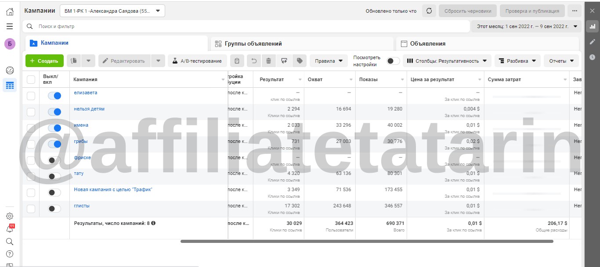
Task: Expand the duplicate button dropdown arrow
Action: point(88,61)
